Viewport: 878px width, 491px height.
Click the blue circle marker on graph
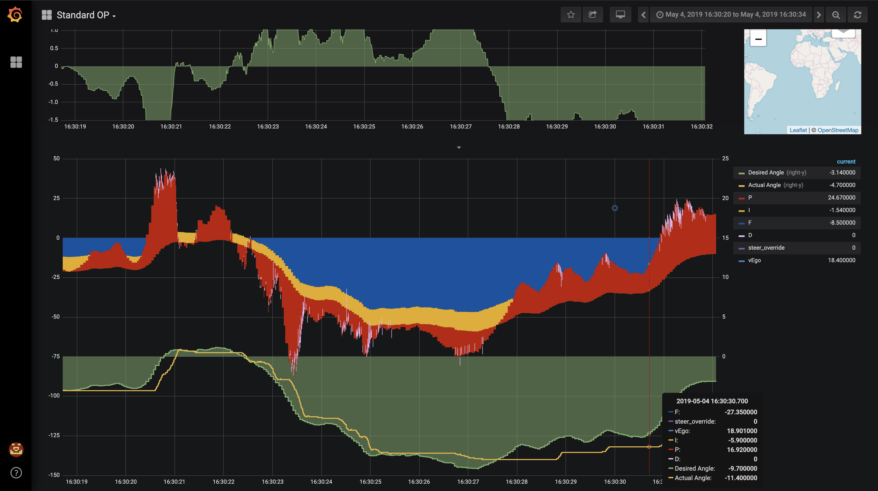coord(615,208)
